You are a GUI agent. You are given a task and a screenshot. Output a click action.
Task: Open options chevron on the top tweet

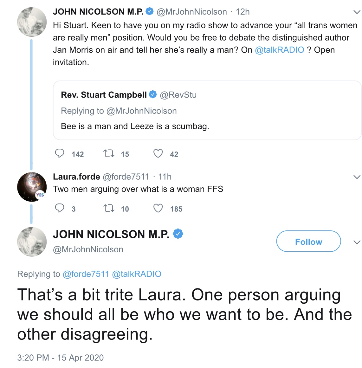coord(357,12)
